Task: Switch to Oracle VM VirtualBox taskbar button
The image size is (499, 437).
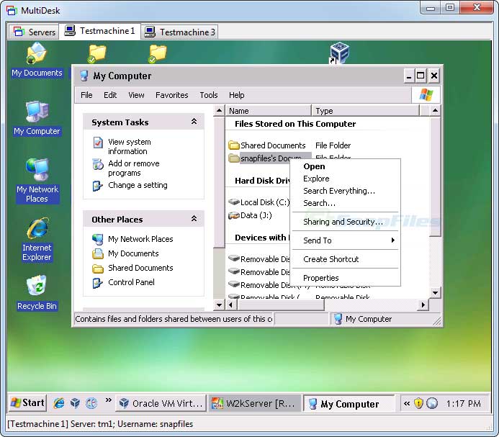Action: coord(161,403)
